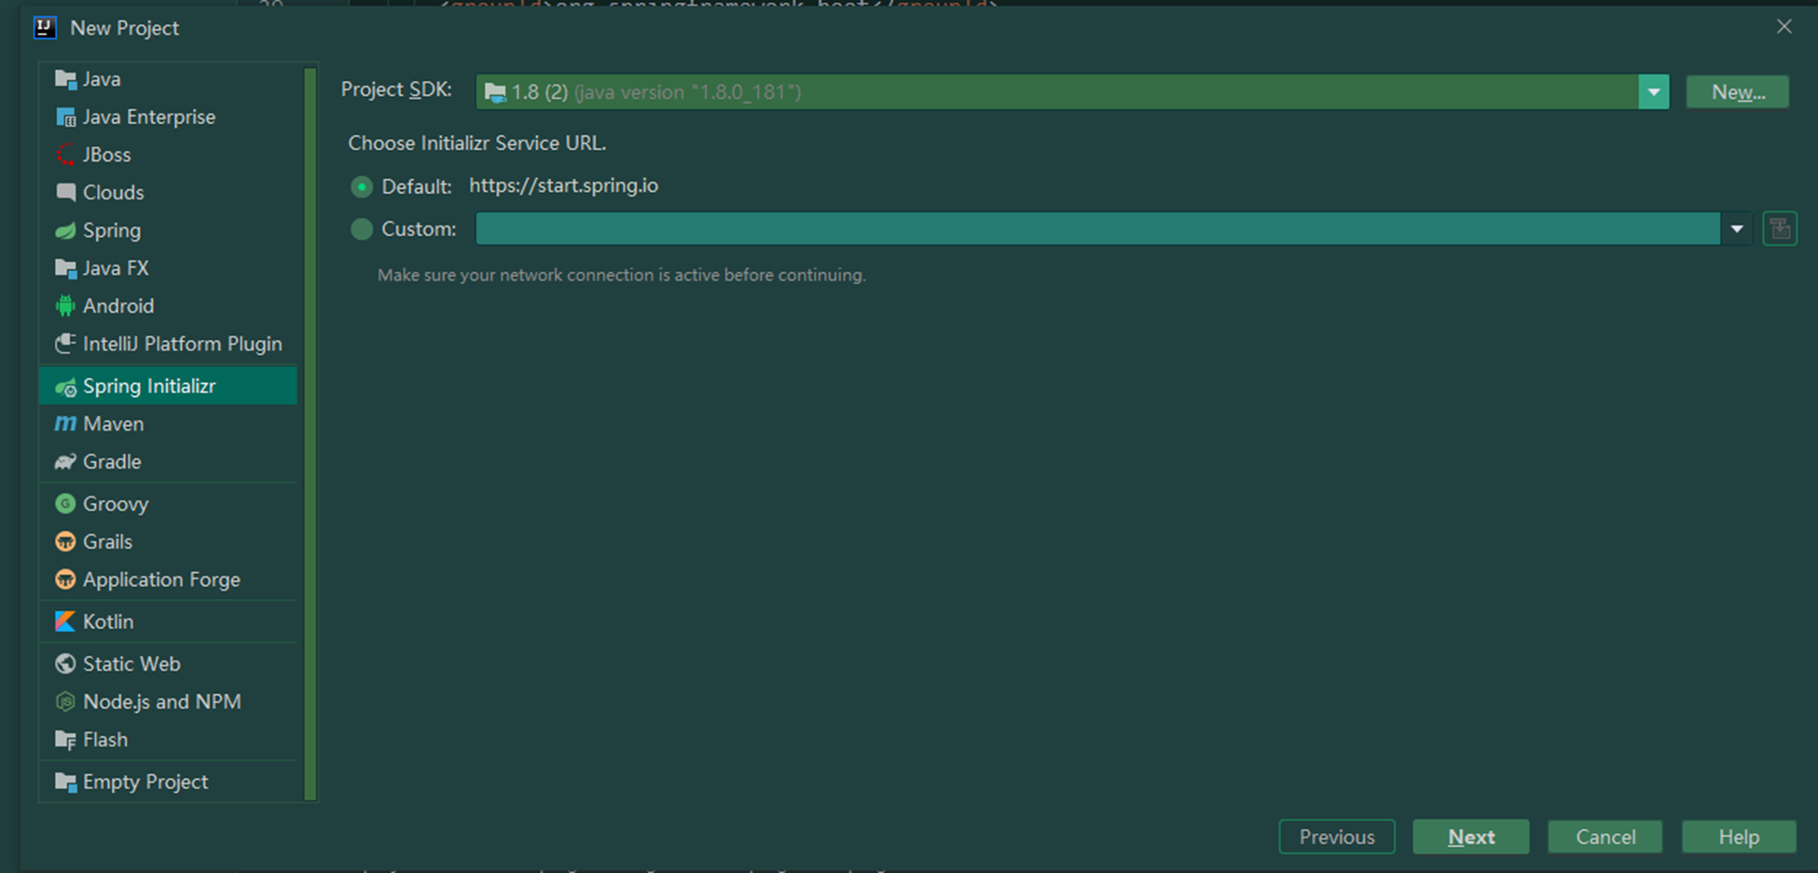
Task: Click the Application Forge icon
Action: tap(65, 580)
